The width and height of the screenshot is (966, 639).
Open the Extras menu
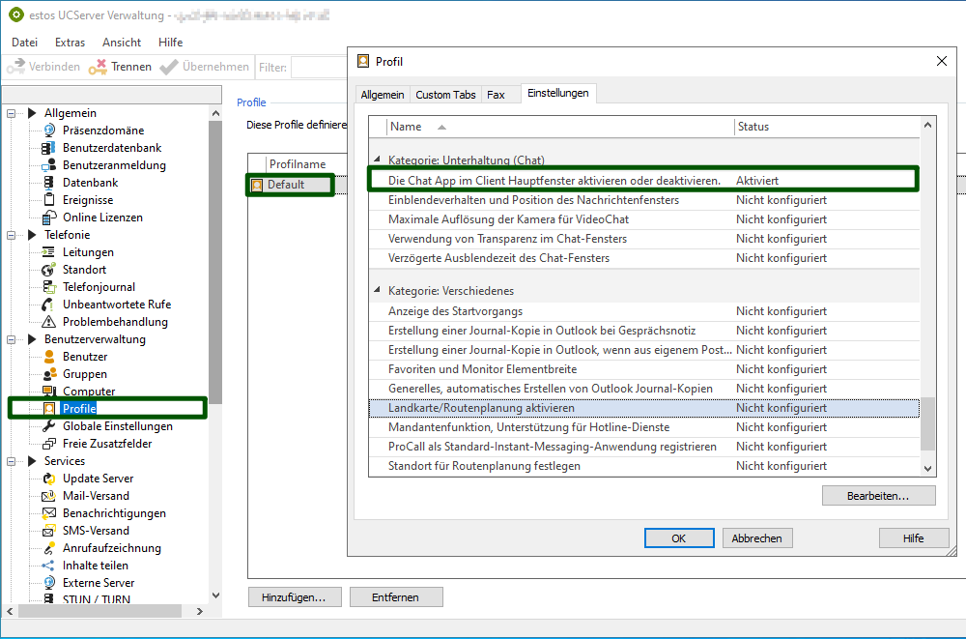(x=70, y=43)
